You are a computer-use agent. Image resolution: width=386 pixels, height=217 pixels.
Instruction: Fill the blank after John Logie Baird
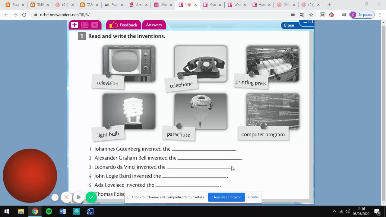click(194, 176)
